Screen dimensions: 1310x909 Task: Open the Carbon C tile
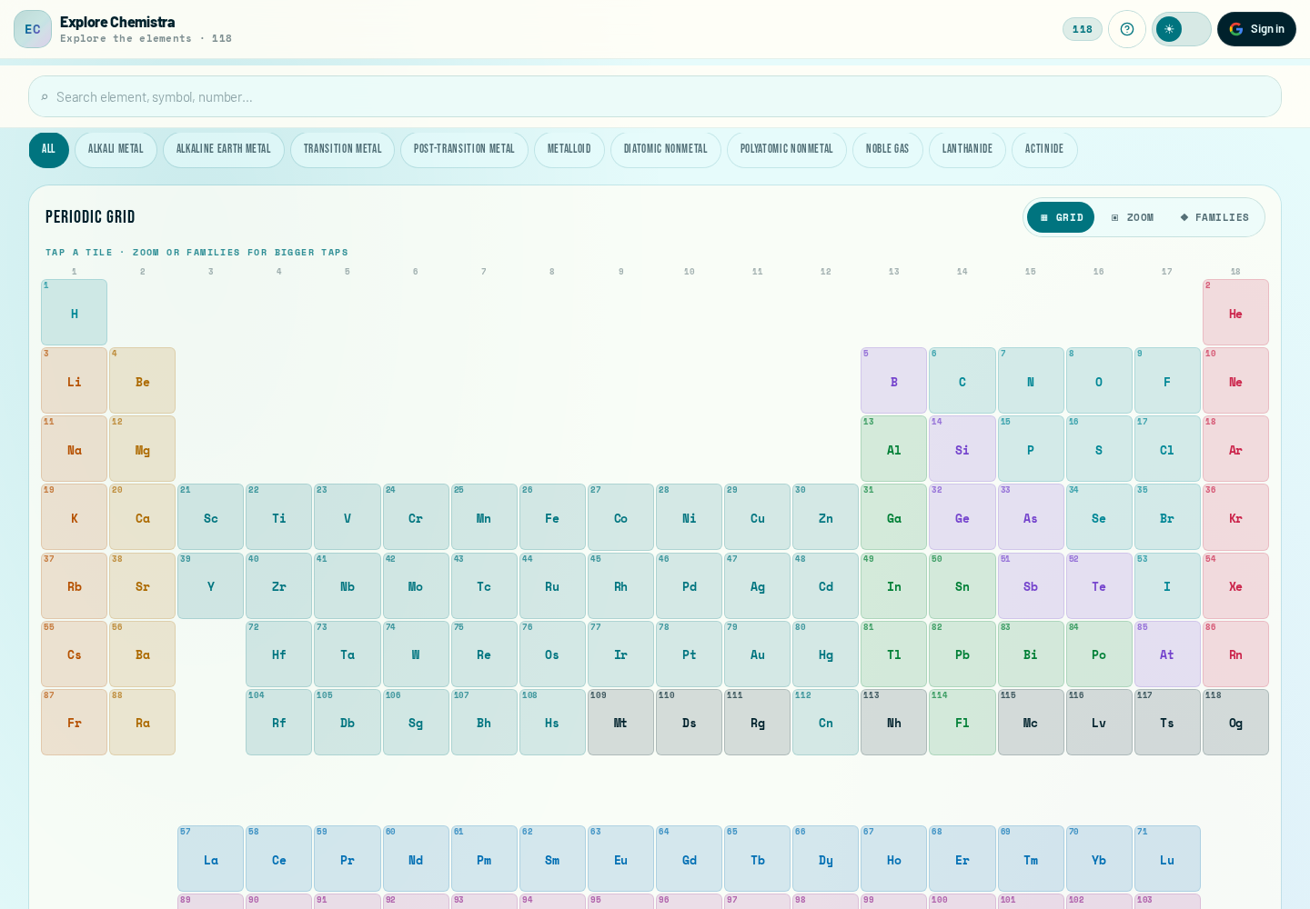point(962,381)
